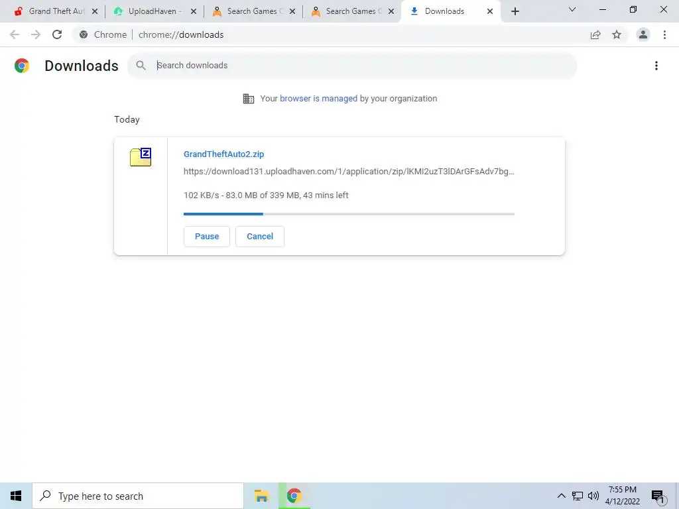The image size is (679, 509).
Task: Click the download progress bar
Action: point(349,214)
